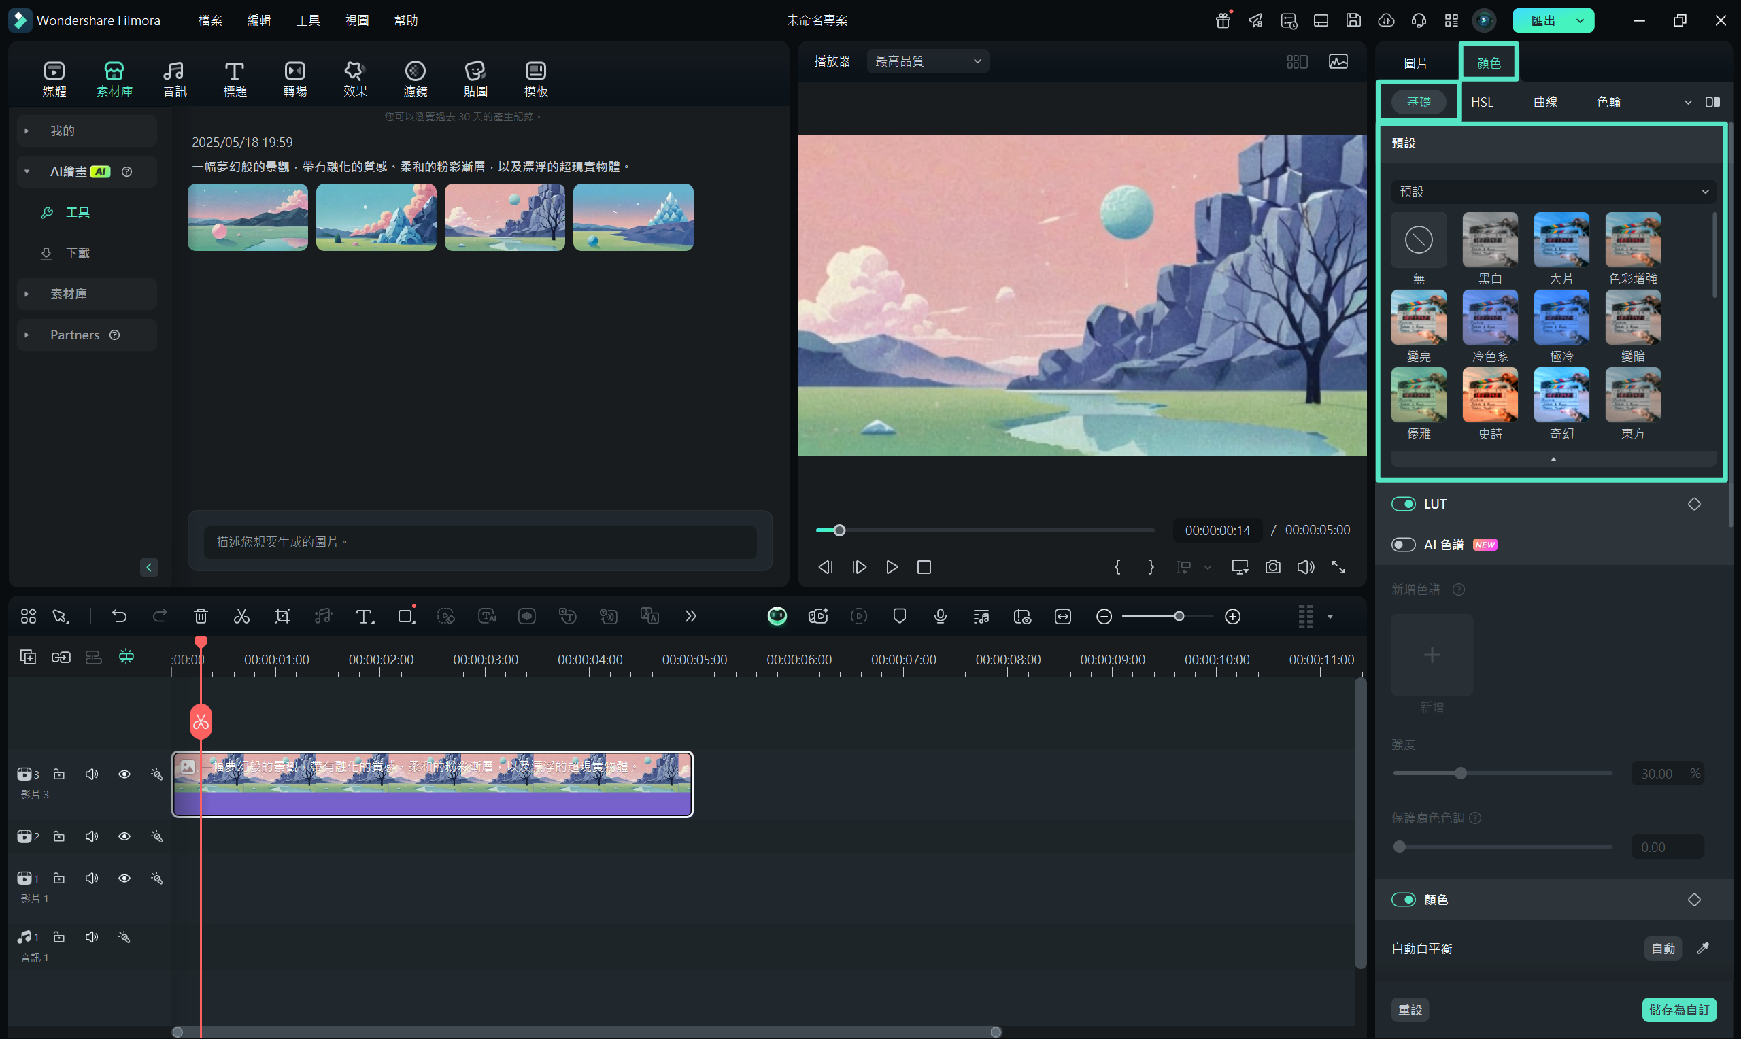1741x1039 pixels.
Task: Switch to the HSL color tab
Action: pos(1482,102)
